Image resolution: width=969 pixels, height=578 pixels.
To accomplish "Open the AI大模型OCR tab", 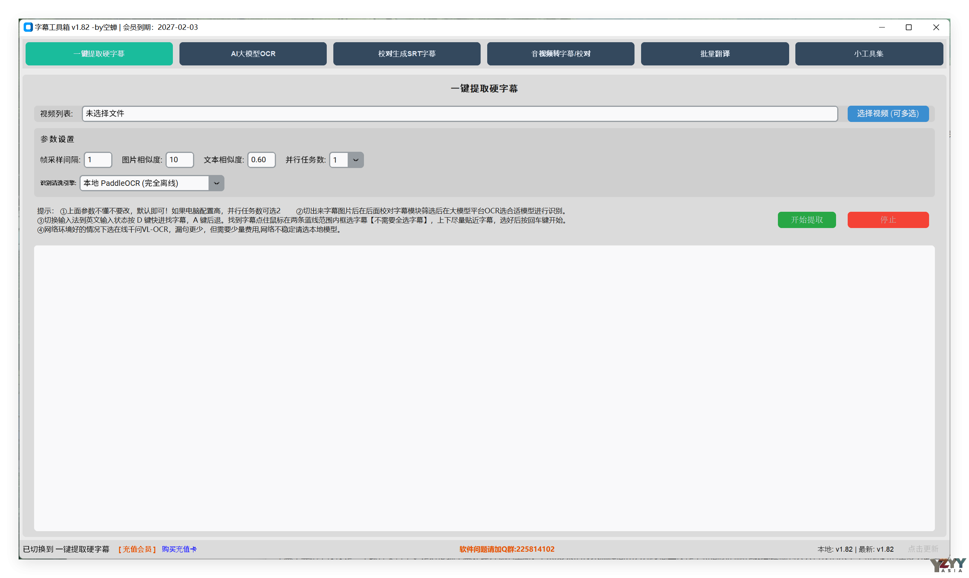I will 253,54.
